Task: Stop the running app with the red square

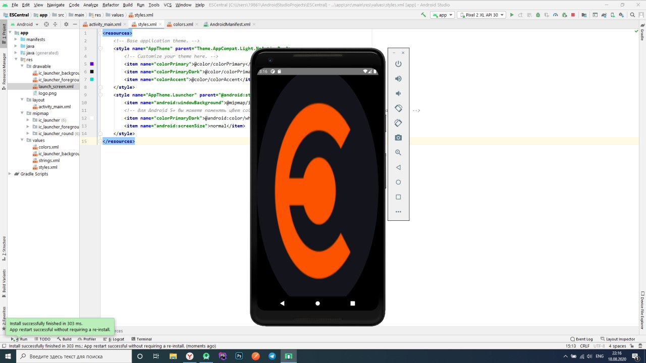Action: pos(573,15)
